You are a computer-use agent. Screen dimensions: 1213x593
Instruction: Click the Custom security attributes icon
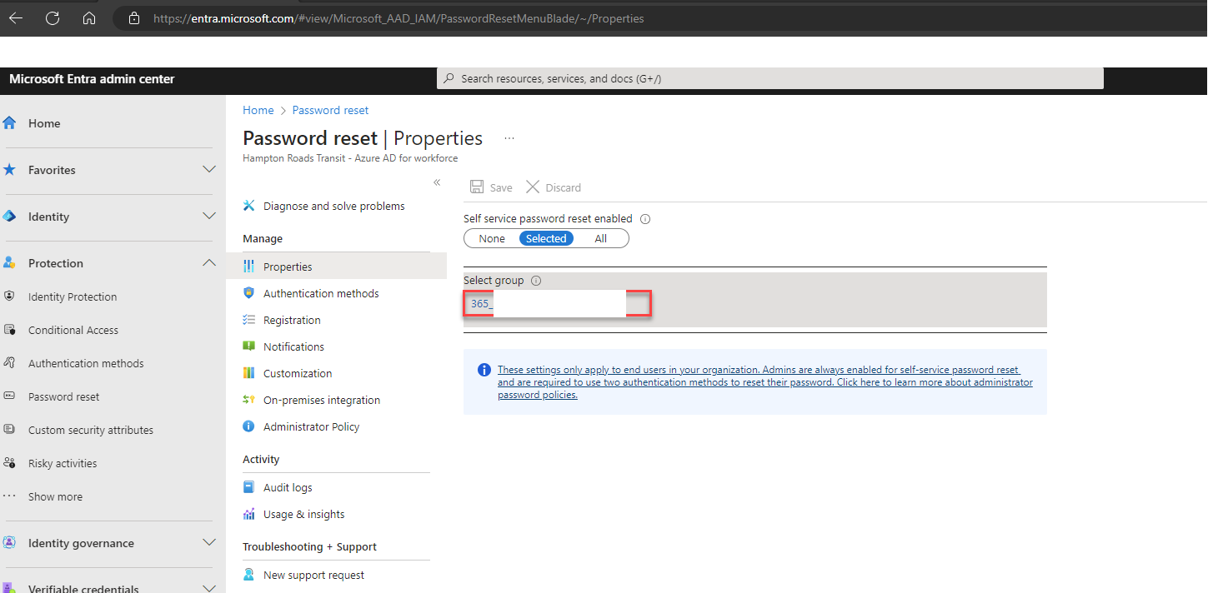(10, 430)
